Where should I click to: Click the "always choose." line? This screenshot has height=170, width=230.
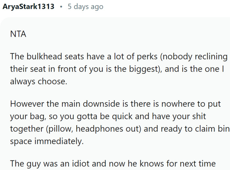(39, 82)
